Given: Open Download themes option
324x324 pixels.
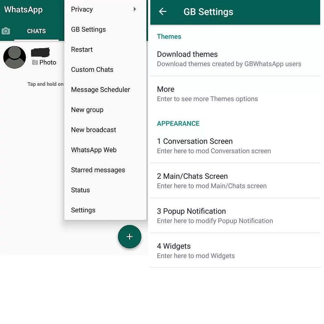Looking at the screenshot, I should pyautogui.click(x=235, y=59).
